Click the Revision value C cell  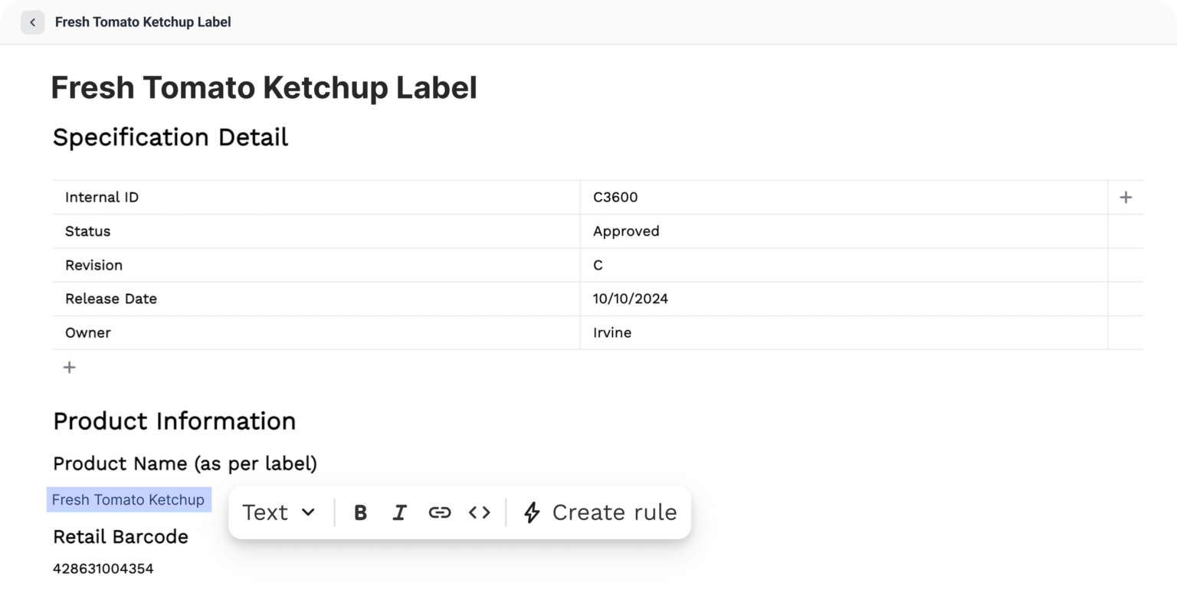pyautogui.click(x=598, y=265)
